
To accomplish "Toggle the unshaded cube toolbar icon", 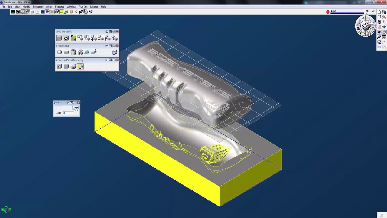I will coord(28,12).
